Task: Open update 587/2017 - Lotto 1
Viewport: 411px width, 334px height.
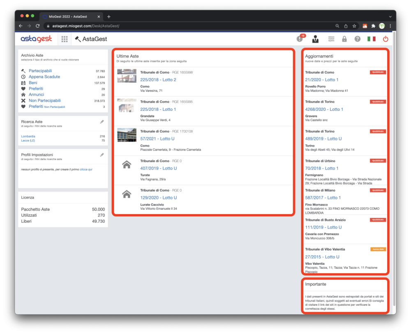Action: click(323, 198)
